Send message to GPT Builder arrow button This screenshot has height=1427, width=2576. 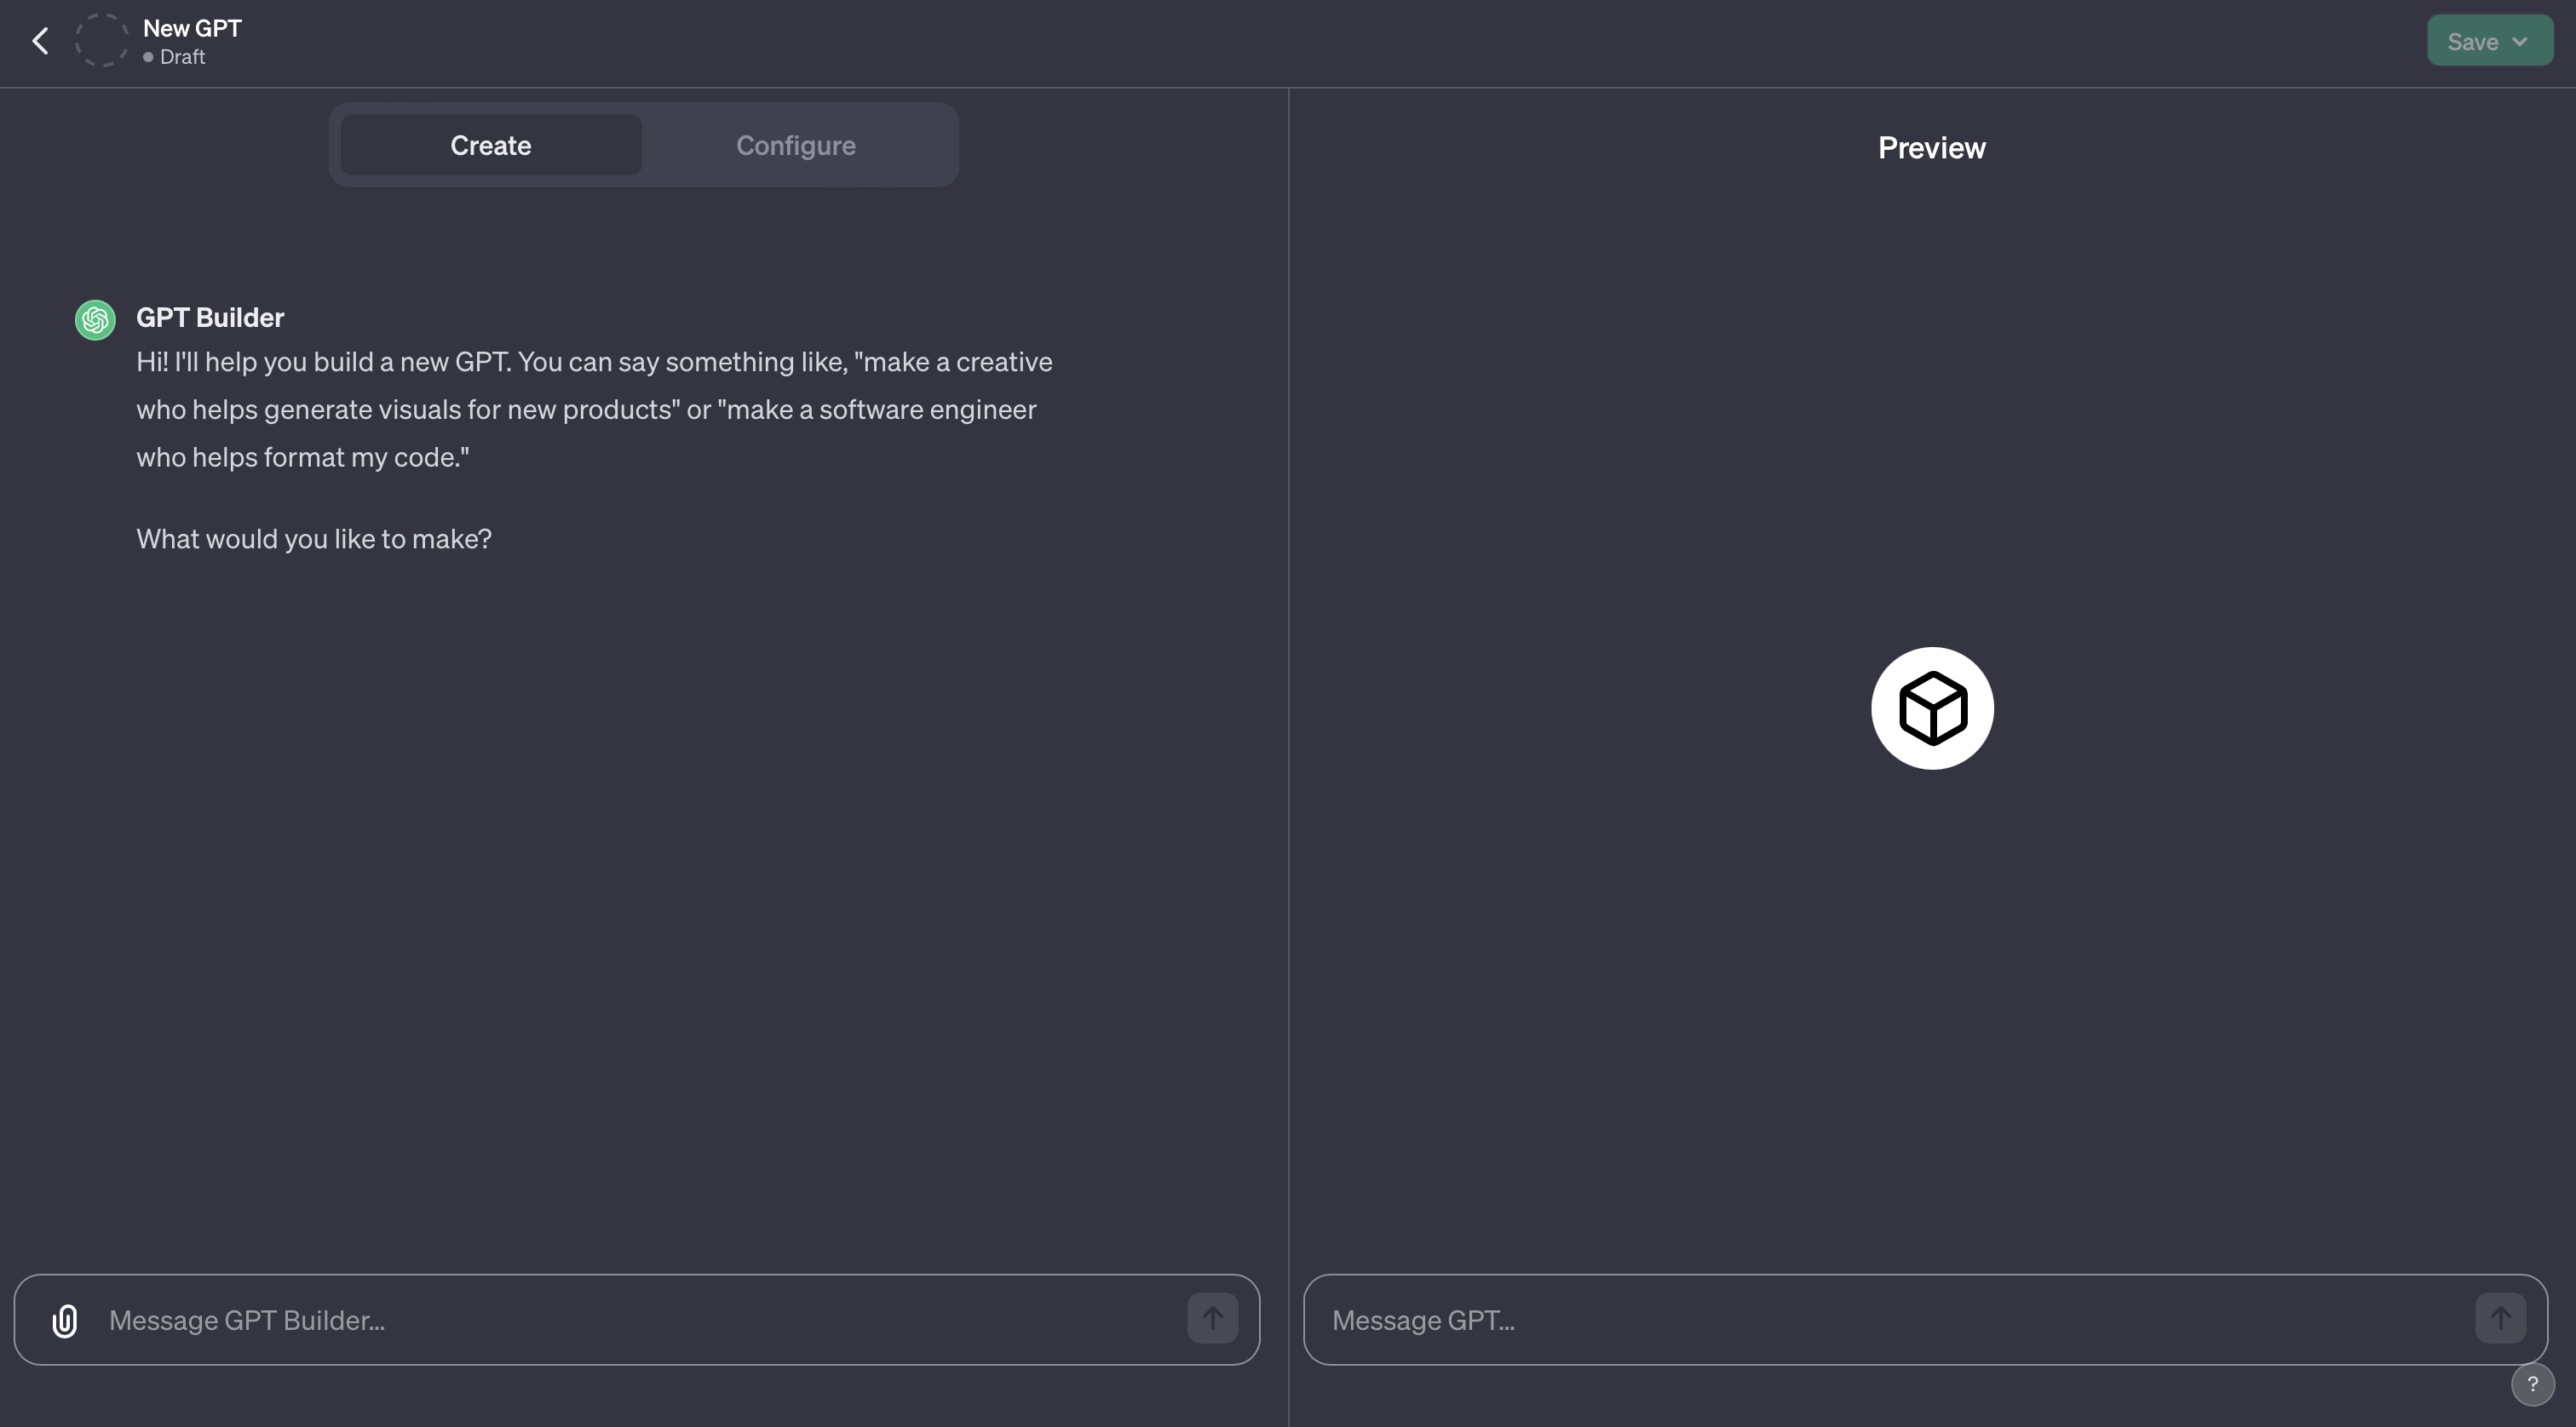click(x=1212, y=1318)
